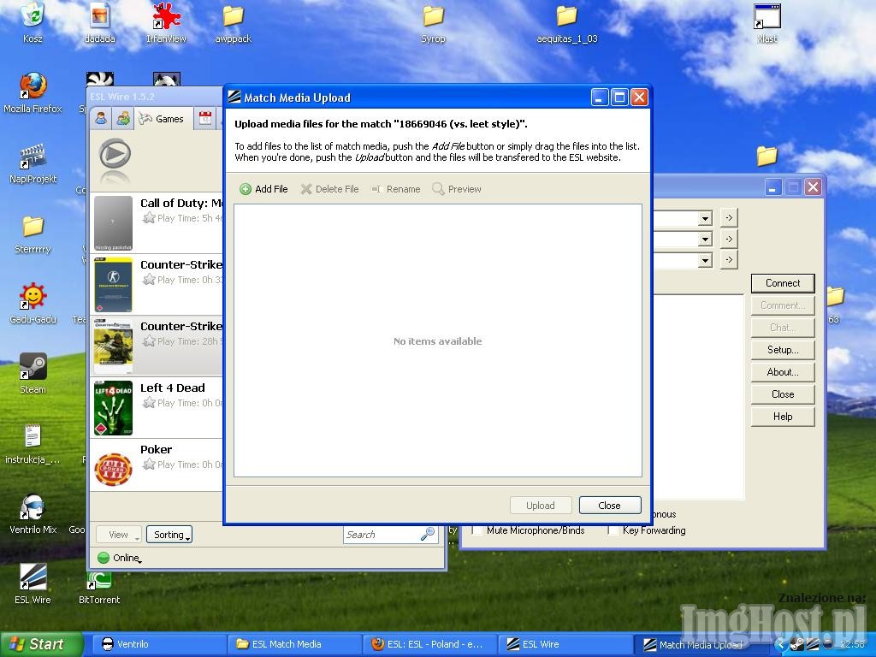The height and width of the screenshot is (657, 876).
Task: Click the second arrow button in Ventrilo
Action: tap(729, 240)
